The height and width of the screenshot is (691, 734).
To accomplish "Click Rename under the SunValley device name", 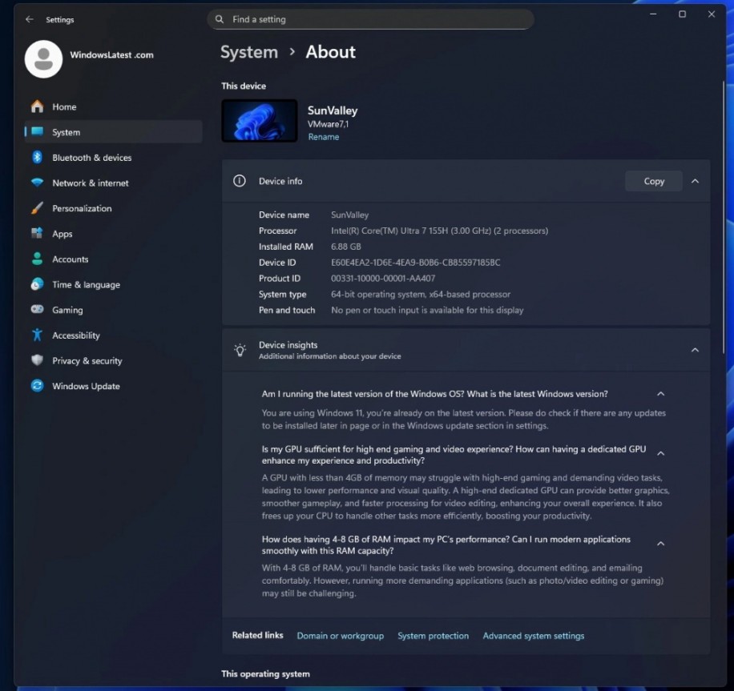I will [324, 137].
